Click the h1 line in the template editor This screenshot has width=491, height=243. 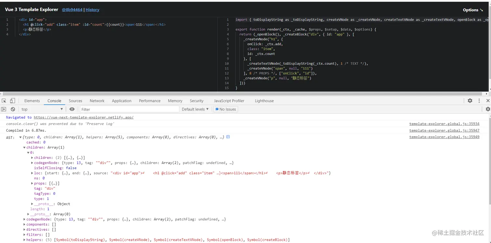click(94, 25)
